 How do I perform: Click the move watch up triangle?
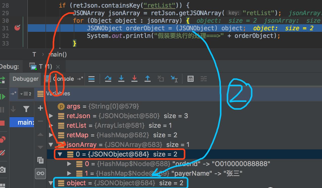[40, 135]
